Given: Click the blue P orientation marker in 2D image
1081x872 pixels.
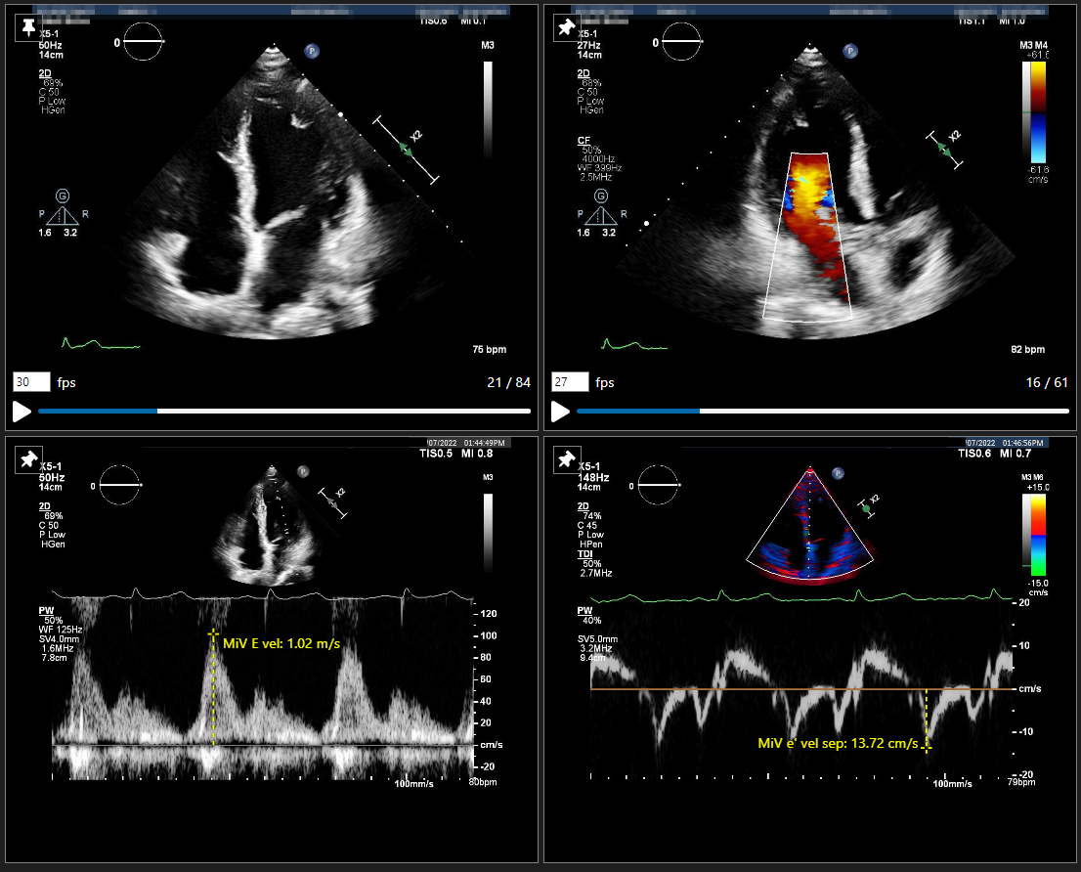Looking at the screenshot, I should [x=312, y=50].
